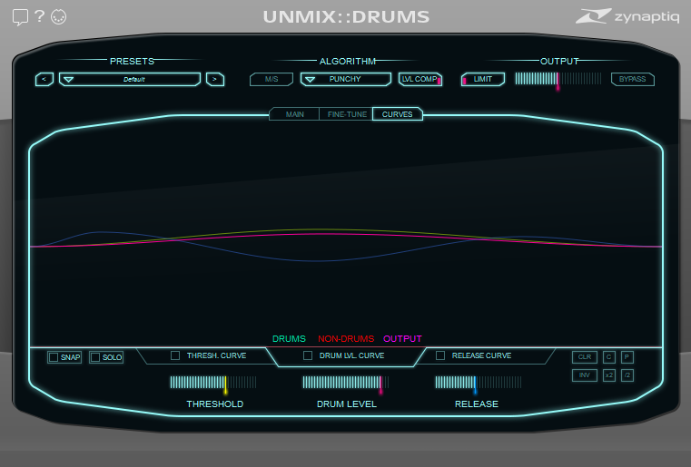Select the RELEASE CURVE tab label
The height and width of the screenshot is (467, 691).
pyautogui.click(x=481, y=355)
